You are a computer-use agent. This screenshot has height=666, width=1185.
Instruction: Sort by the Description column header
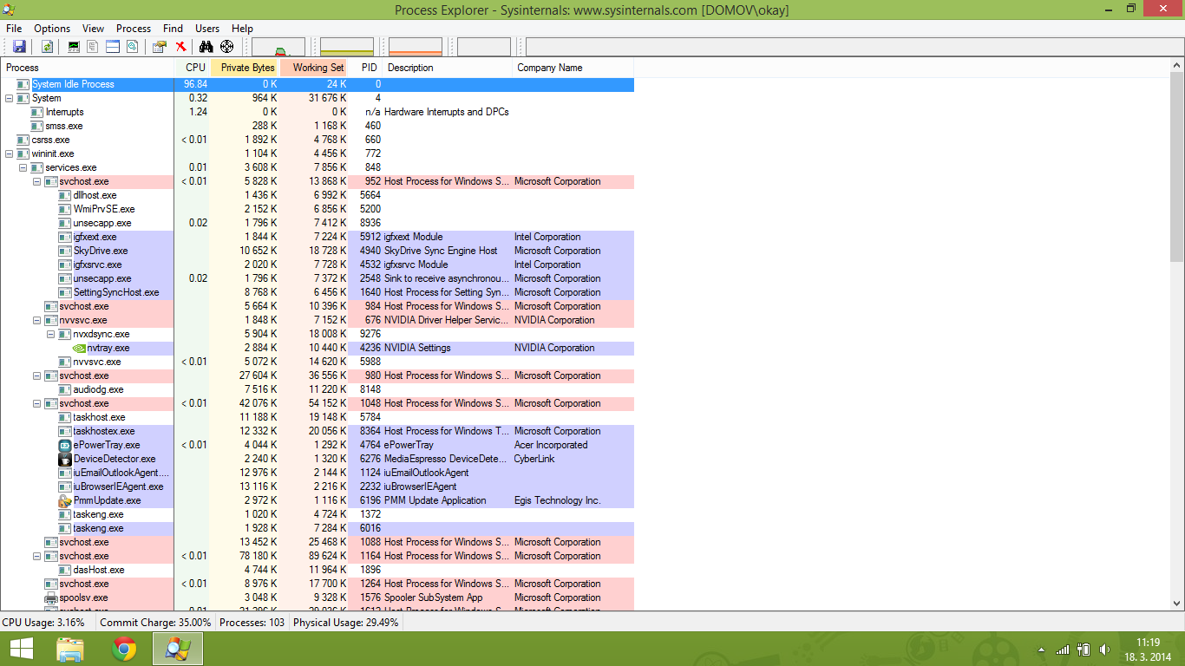click(447, 68)
